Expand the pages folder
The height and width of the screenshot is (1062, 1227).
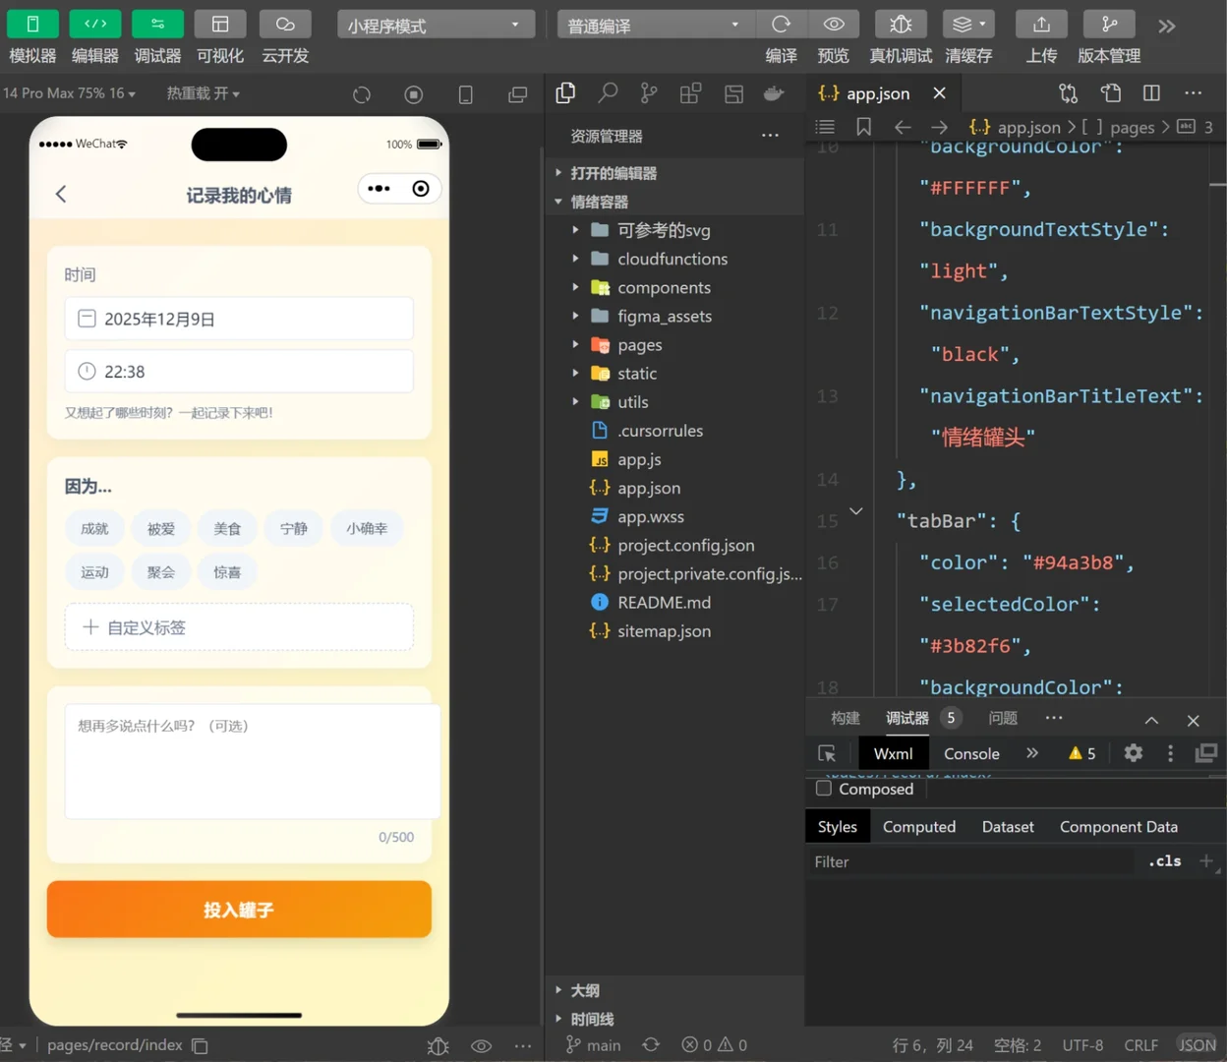coord(639,345)
